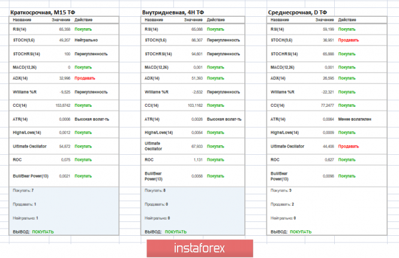
Task: Select the 'Среднесрочная, D ТФ' table title
Action: tap(297, 12)
